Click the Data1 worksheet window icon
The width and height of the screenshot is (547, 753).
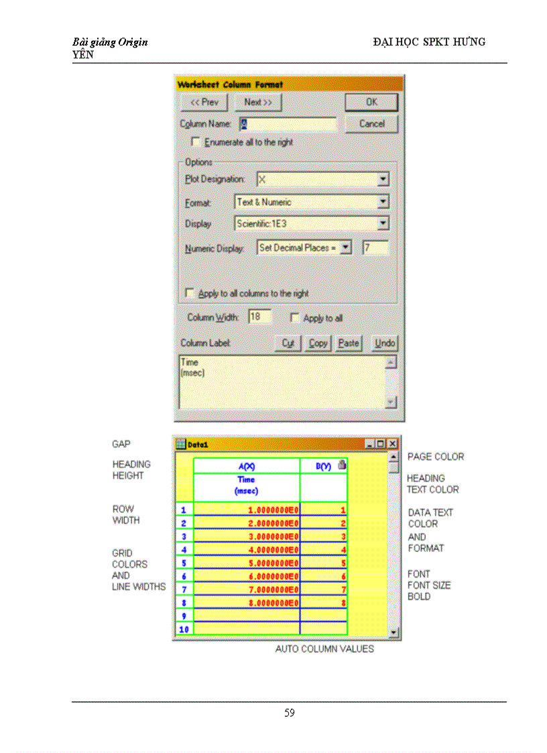pos(180,444)
